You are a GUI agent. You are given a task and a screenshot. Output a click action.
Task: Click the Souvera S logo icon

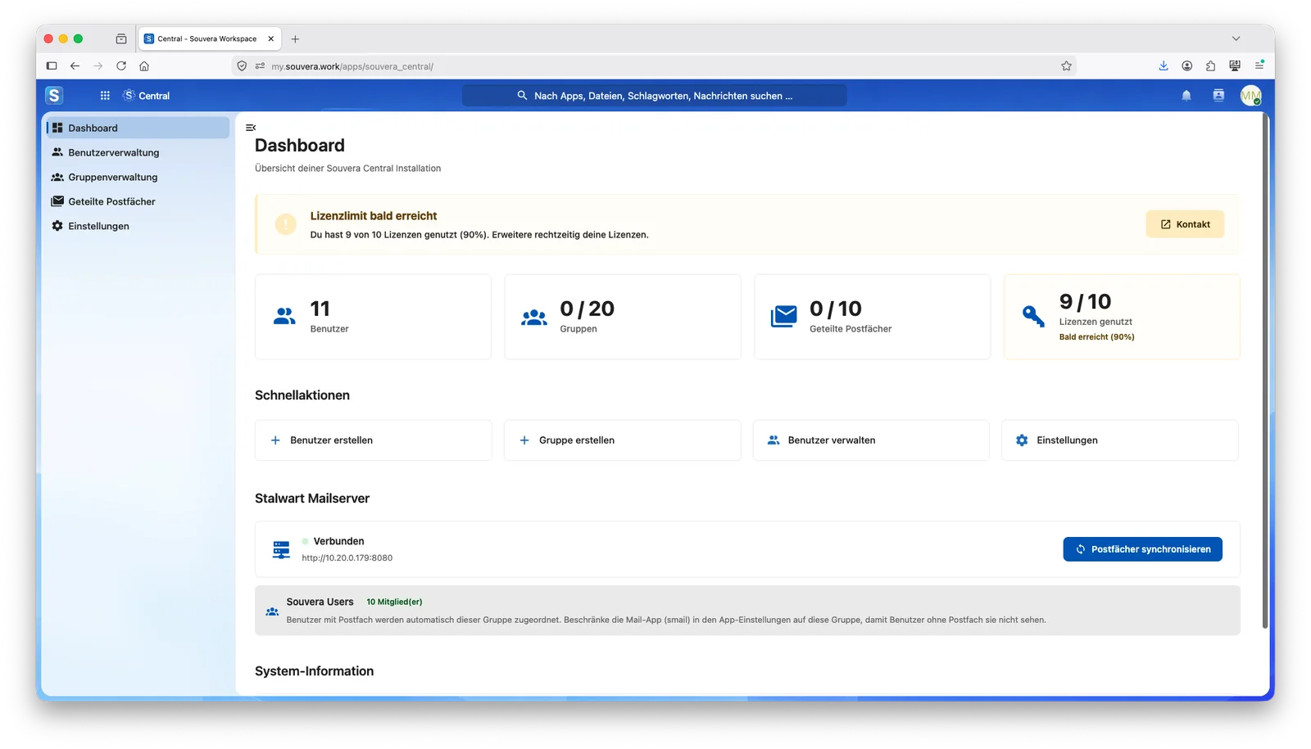click(54, 96)
